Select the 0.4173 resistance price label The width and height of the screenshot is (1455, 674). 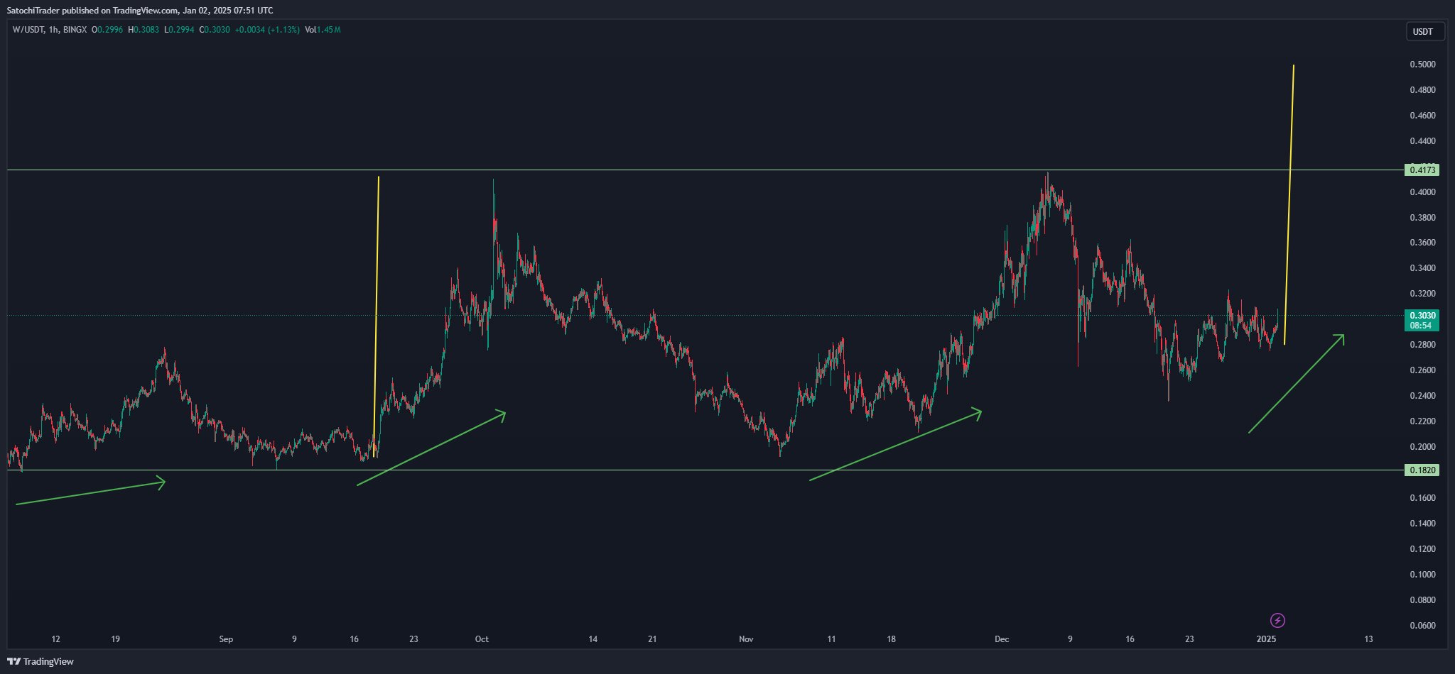[x=1422, y=170]
